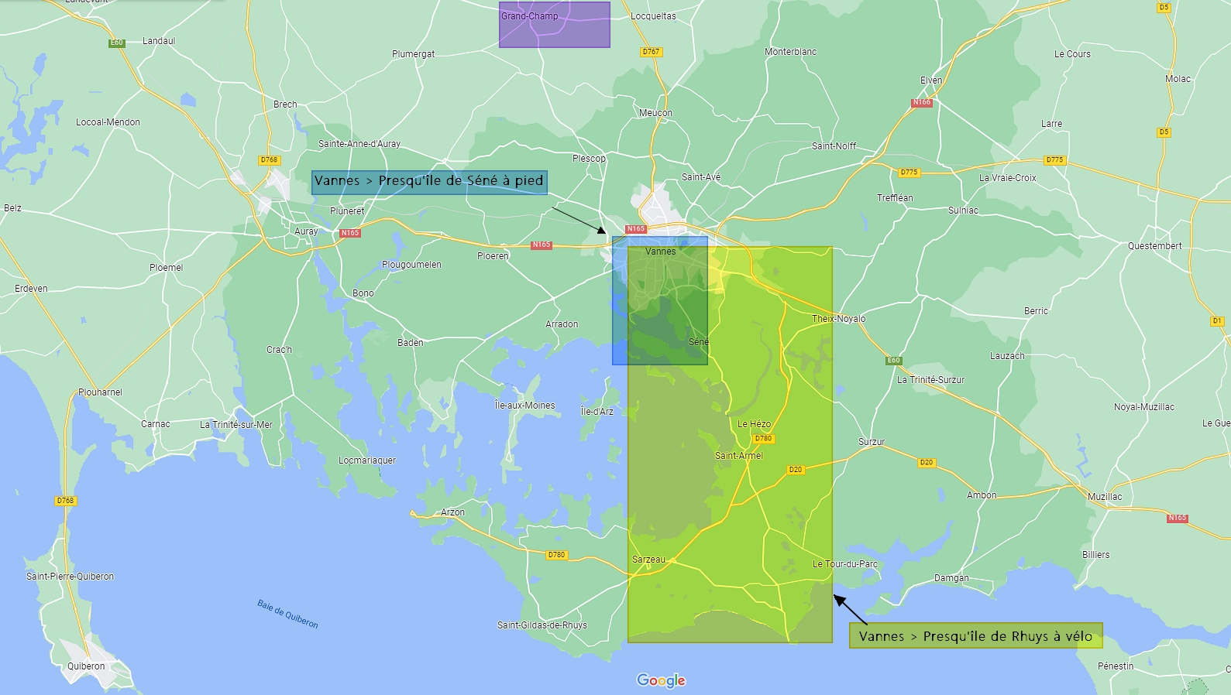Select the D780 shield near Le Hézo
Viewport: 1231px width, 695px height.
763,439
